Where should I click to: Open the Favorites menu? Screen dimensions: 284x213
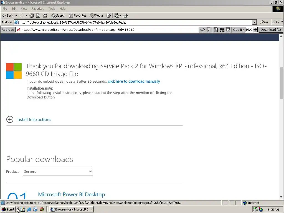(37, 9)
